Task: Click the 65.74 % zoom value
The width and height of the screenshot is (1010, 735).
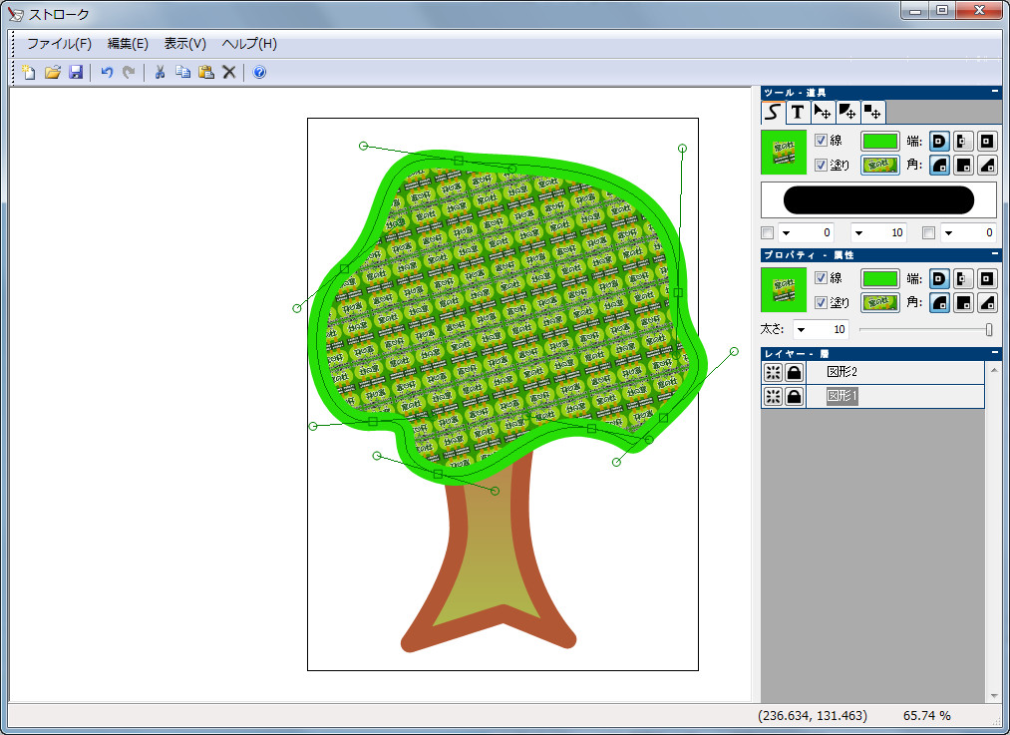Action: click(927, 716)
